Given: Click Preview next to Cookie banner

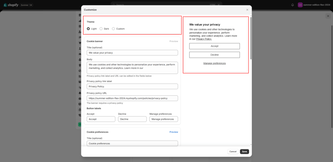Looking at the screenshot, I should tap(174, 41).
